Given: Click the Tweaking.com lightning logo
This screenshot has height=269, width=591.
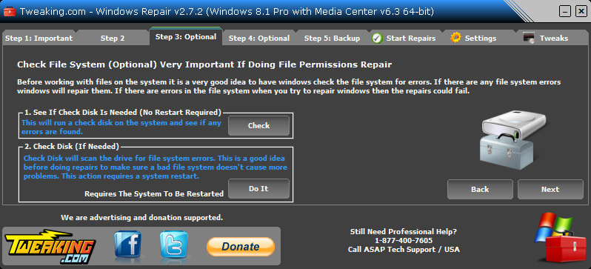Looking at the screenshot, I should (50, 245).
